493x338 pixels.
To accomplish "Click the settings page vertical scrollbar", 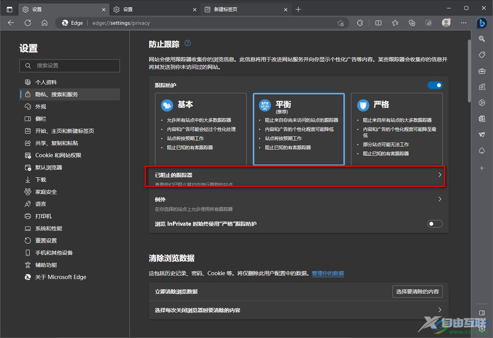I will (469, 70).
